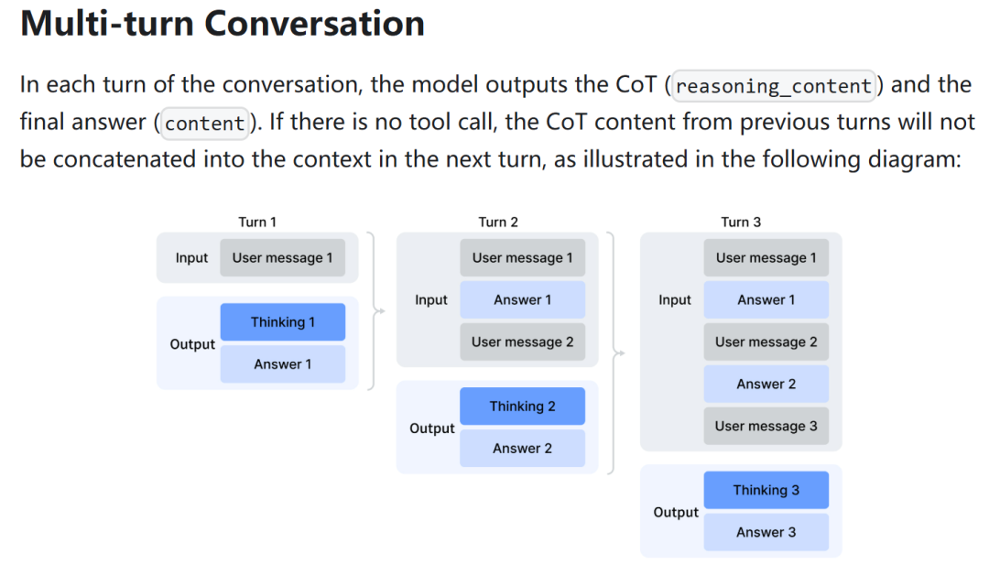989x564 pixels.
Task: Click the Output label in Turn 3
Action: point(676,512)
